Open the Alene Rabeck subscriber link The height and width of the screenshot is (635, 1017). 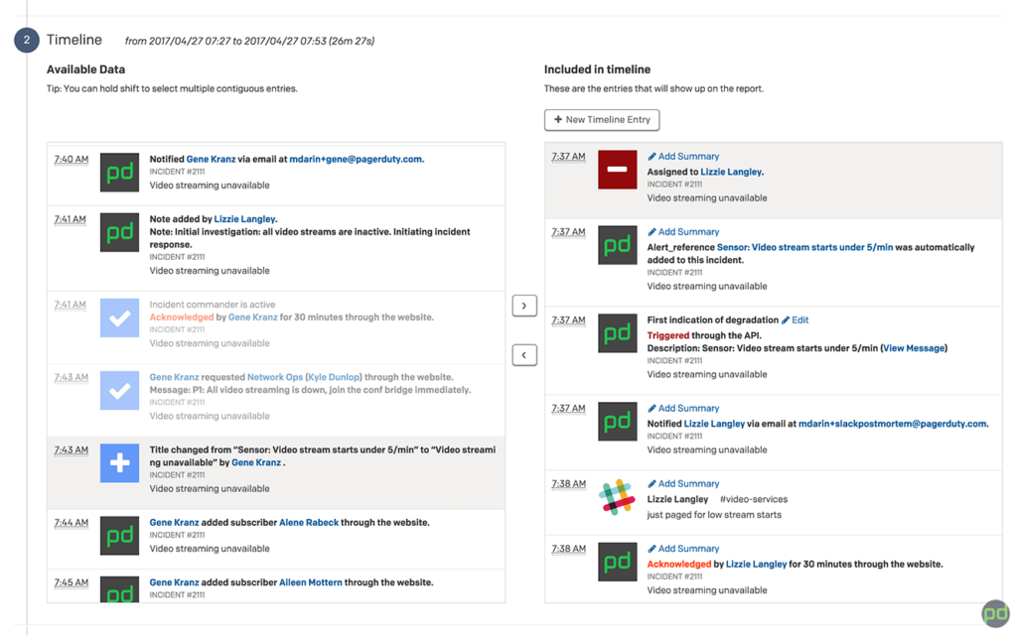click(309, 522)
